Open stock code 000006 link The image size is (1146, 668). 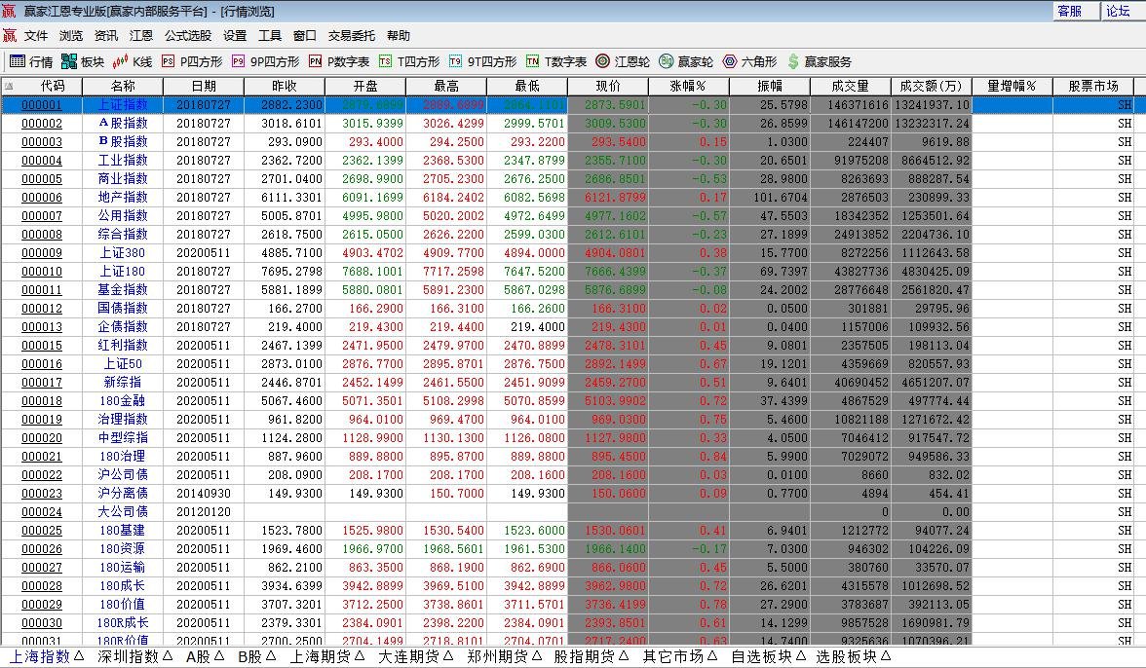coord(42,198)
